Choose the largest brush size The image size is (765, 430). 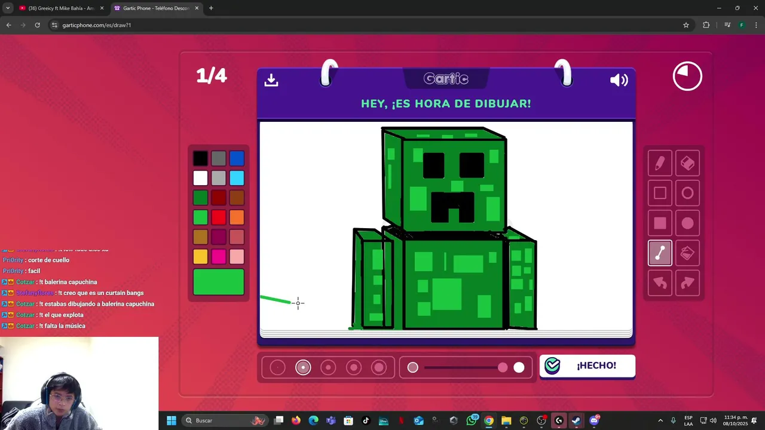(379, 367)
